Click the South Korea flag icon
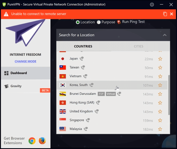 (63, 85)
